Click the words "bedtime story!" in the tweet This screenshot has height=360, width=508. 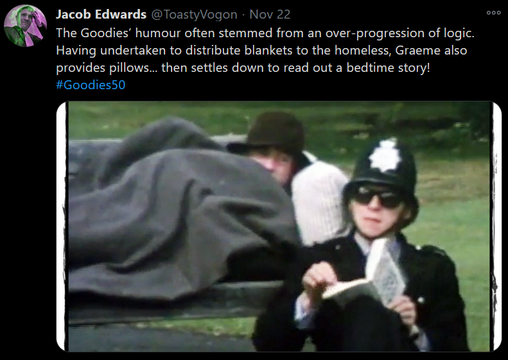(x=388, y=67)
